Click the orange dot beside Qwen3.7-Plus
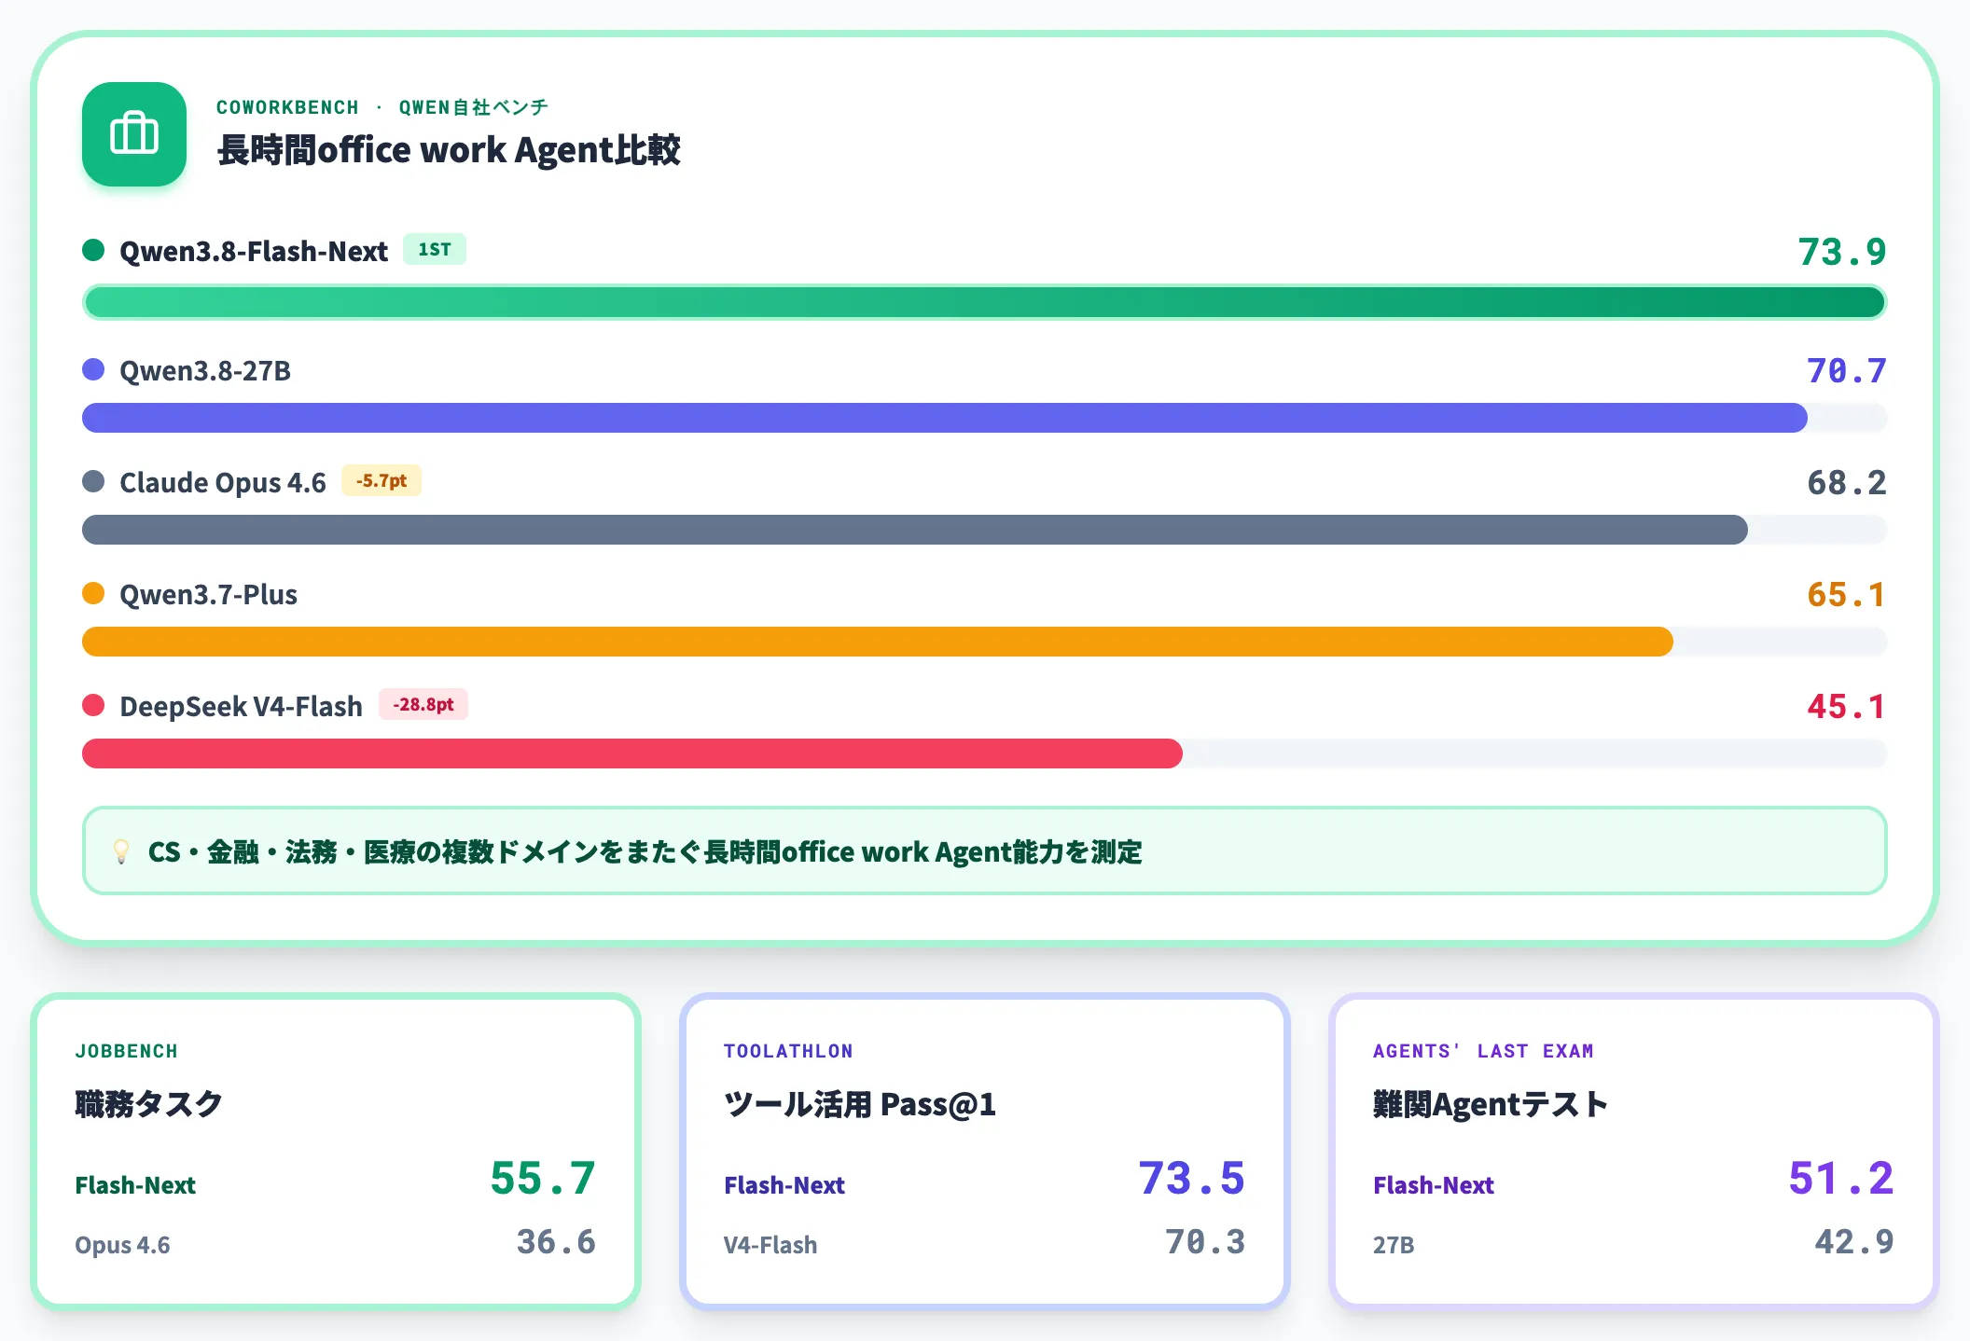Screen dimensions: 1970x1341 (93, 593)
